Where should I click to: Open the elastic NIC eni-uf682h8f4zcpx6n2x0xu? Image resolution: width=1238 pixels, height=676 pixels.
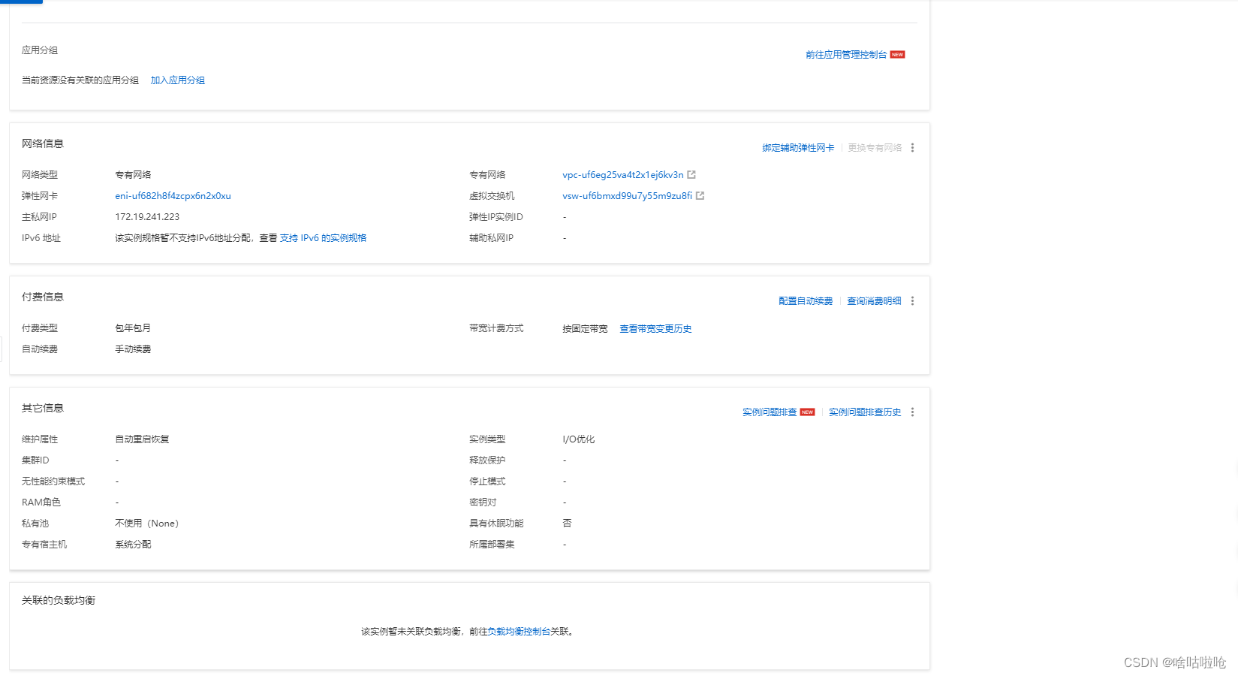click(x=173, y=195)
